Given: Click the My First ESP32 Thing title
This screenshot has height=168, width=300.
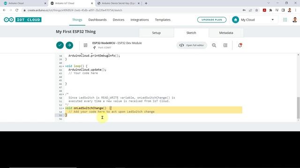Looking at the screenshot, I should click(x=76, y=32).
